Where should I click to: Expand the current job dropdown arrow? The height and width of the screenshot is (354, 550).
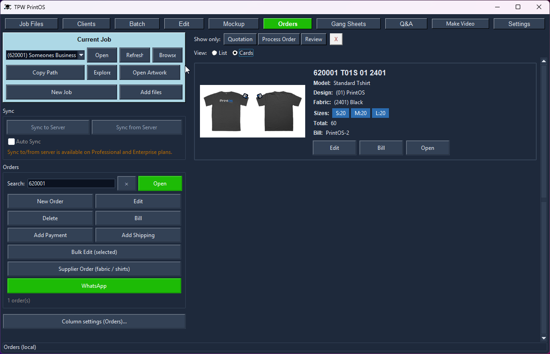[81, 55]
